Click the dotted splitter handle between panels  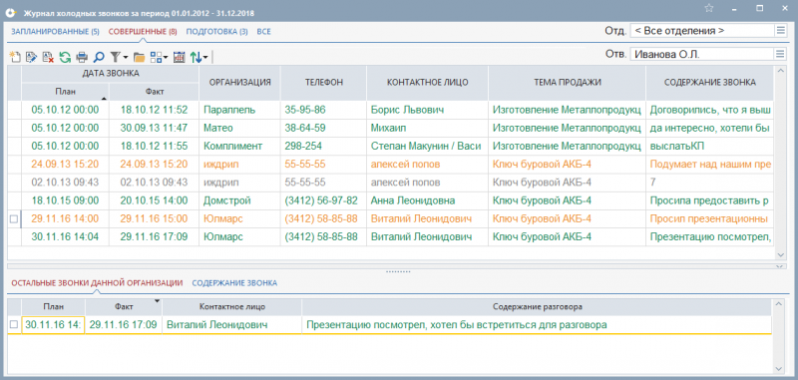(x=398, y=271)
